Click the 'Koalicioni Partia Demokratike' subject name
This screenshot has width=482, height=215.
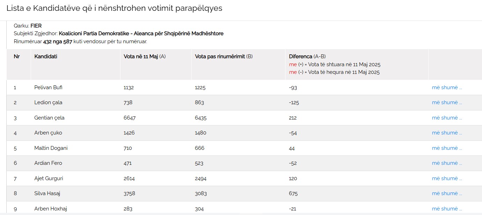(x=141, y=33)
